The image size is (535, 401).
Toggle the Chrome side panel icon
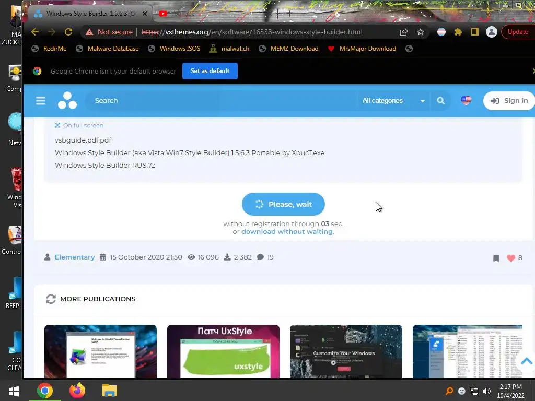click(474, 32)
